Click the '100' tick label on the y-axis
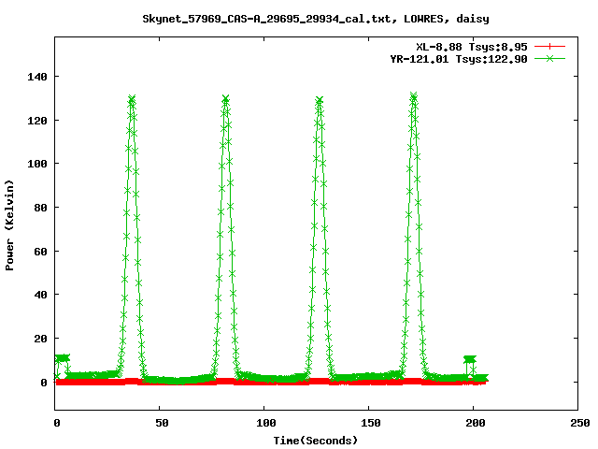This screenshot has height=449, width=598. [x=37, y=164]
